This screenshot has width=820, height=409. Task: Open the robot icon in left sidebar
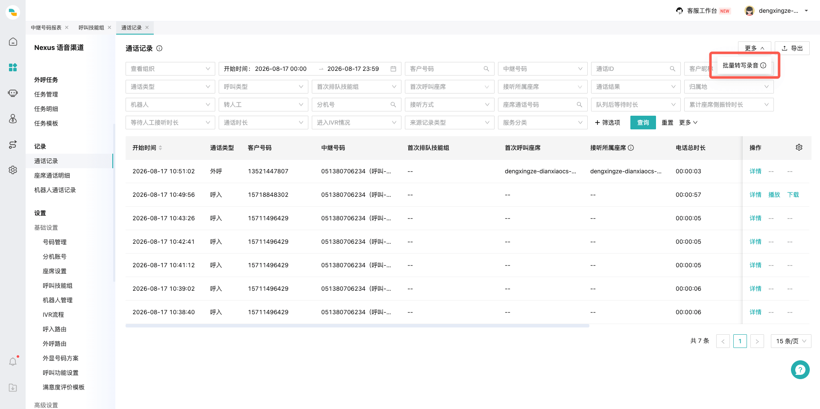13,93
